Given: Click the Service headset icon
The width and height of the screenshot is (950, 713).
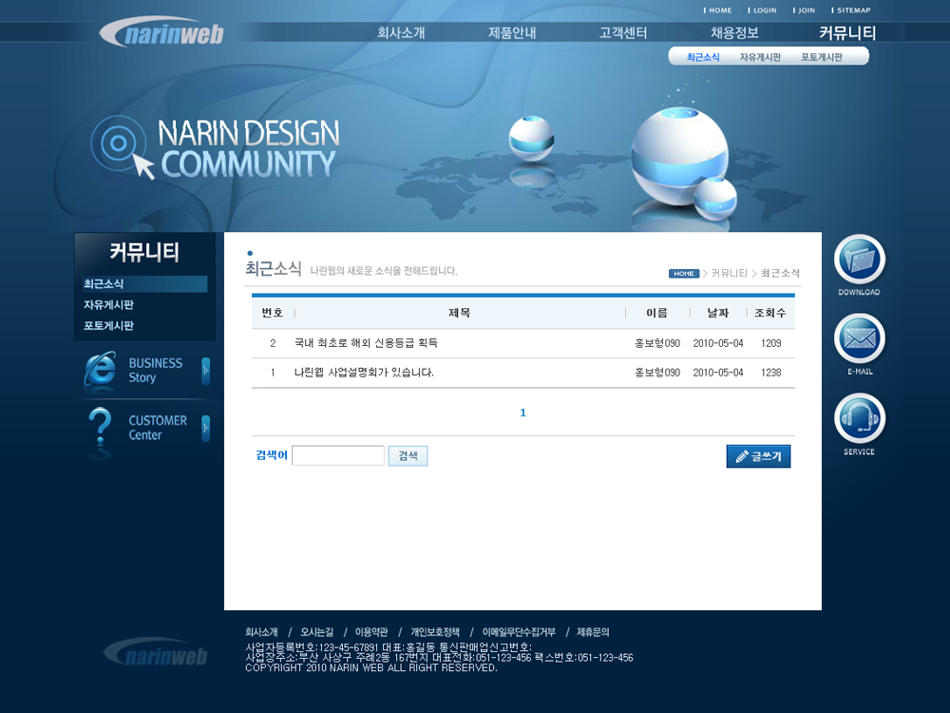Looking at the screenshot, I should pyautogui.click(x=859, y=418).
